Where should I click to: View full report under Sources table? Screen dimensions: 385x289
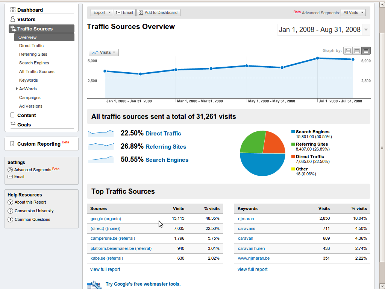[x=105, y=269]
